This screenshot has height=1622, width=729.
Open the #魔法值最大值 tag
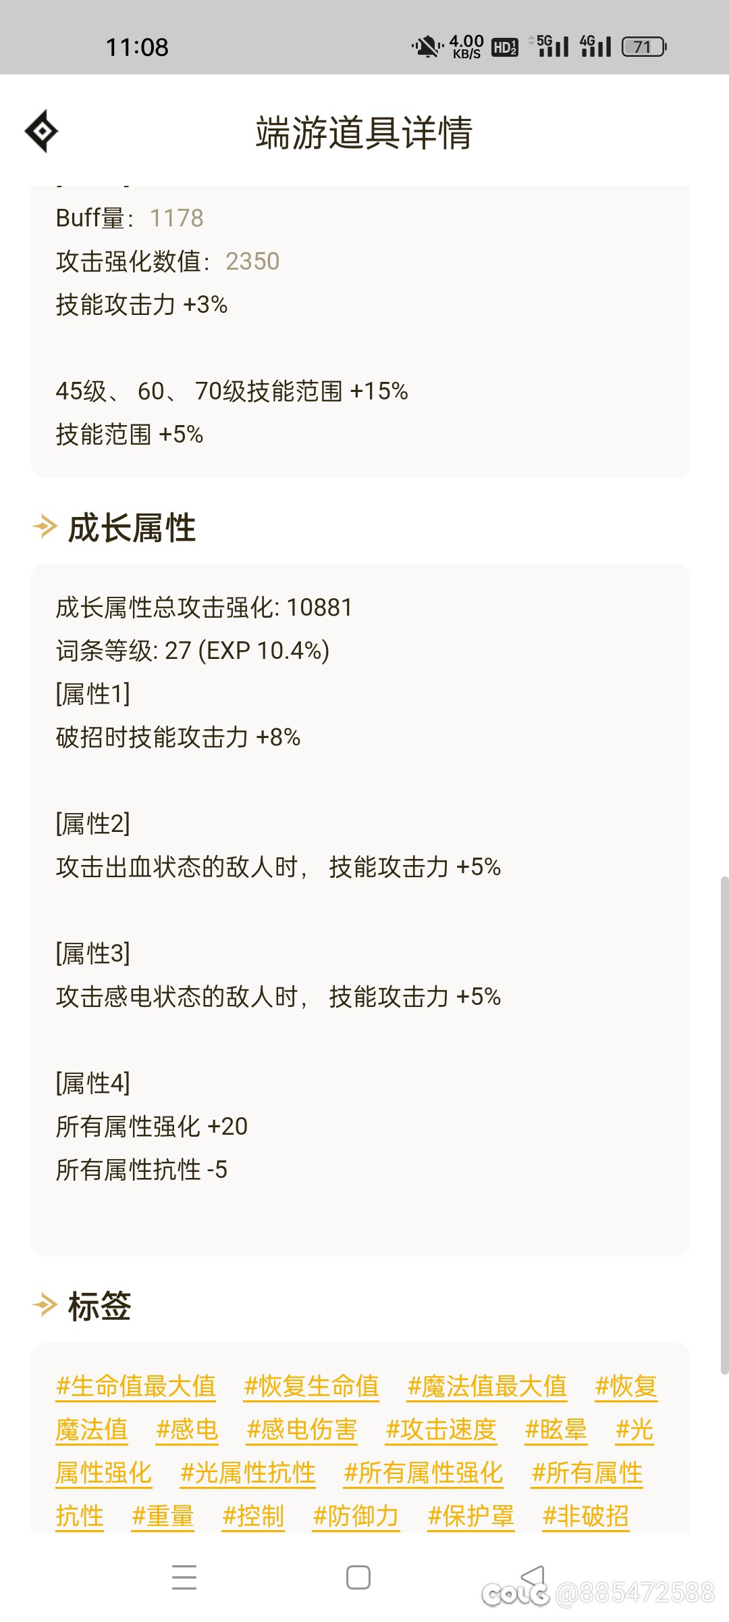[x=487, y=1386]
